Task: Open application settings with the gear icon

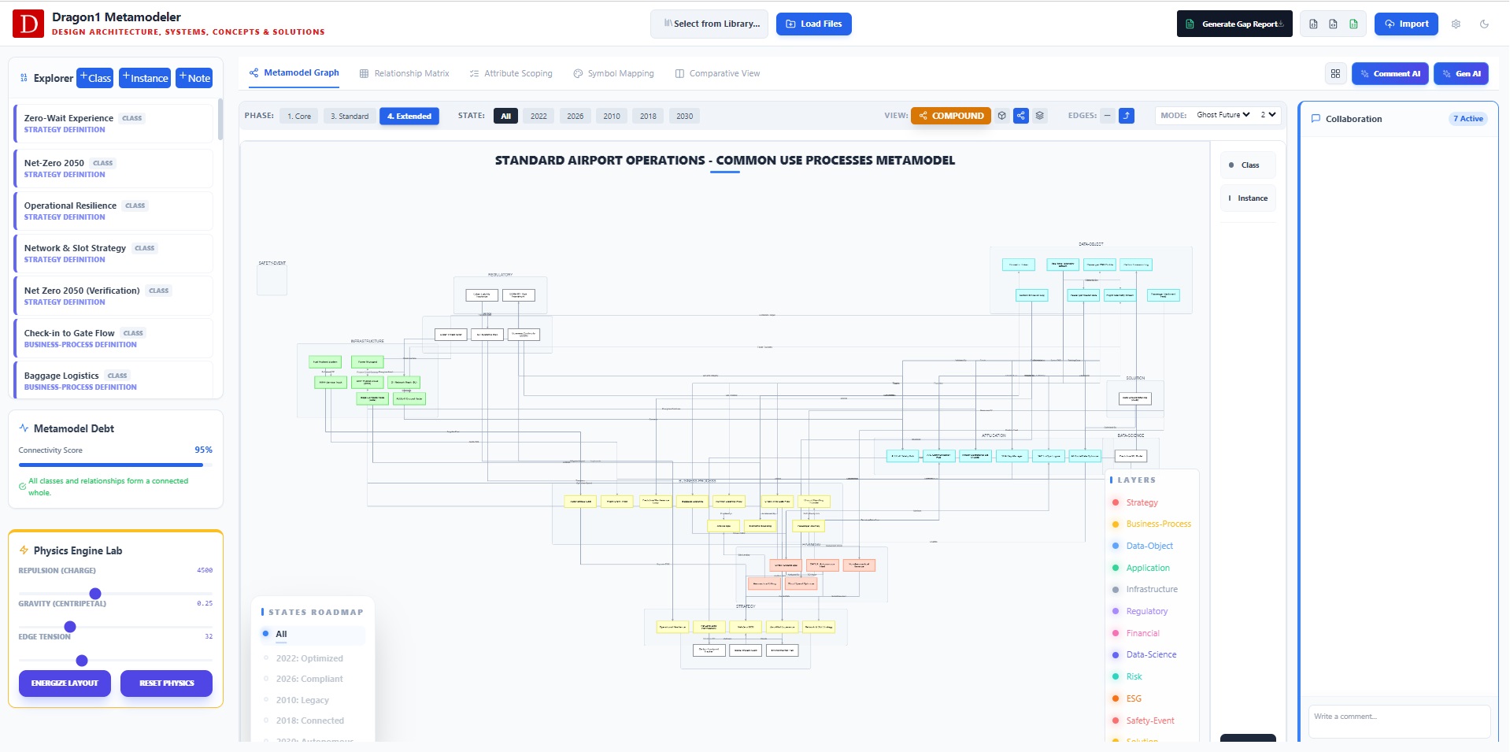Action: [1456, 24]
